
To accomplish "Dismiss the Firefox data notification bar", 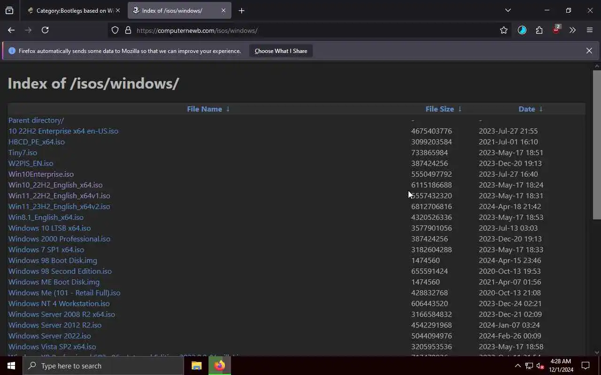I will 589,51.
